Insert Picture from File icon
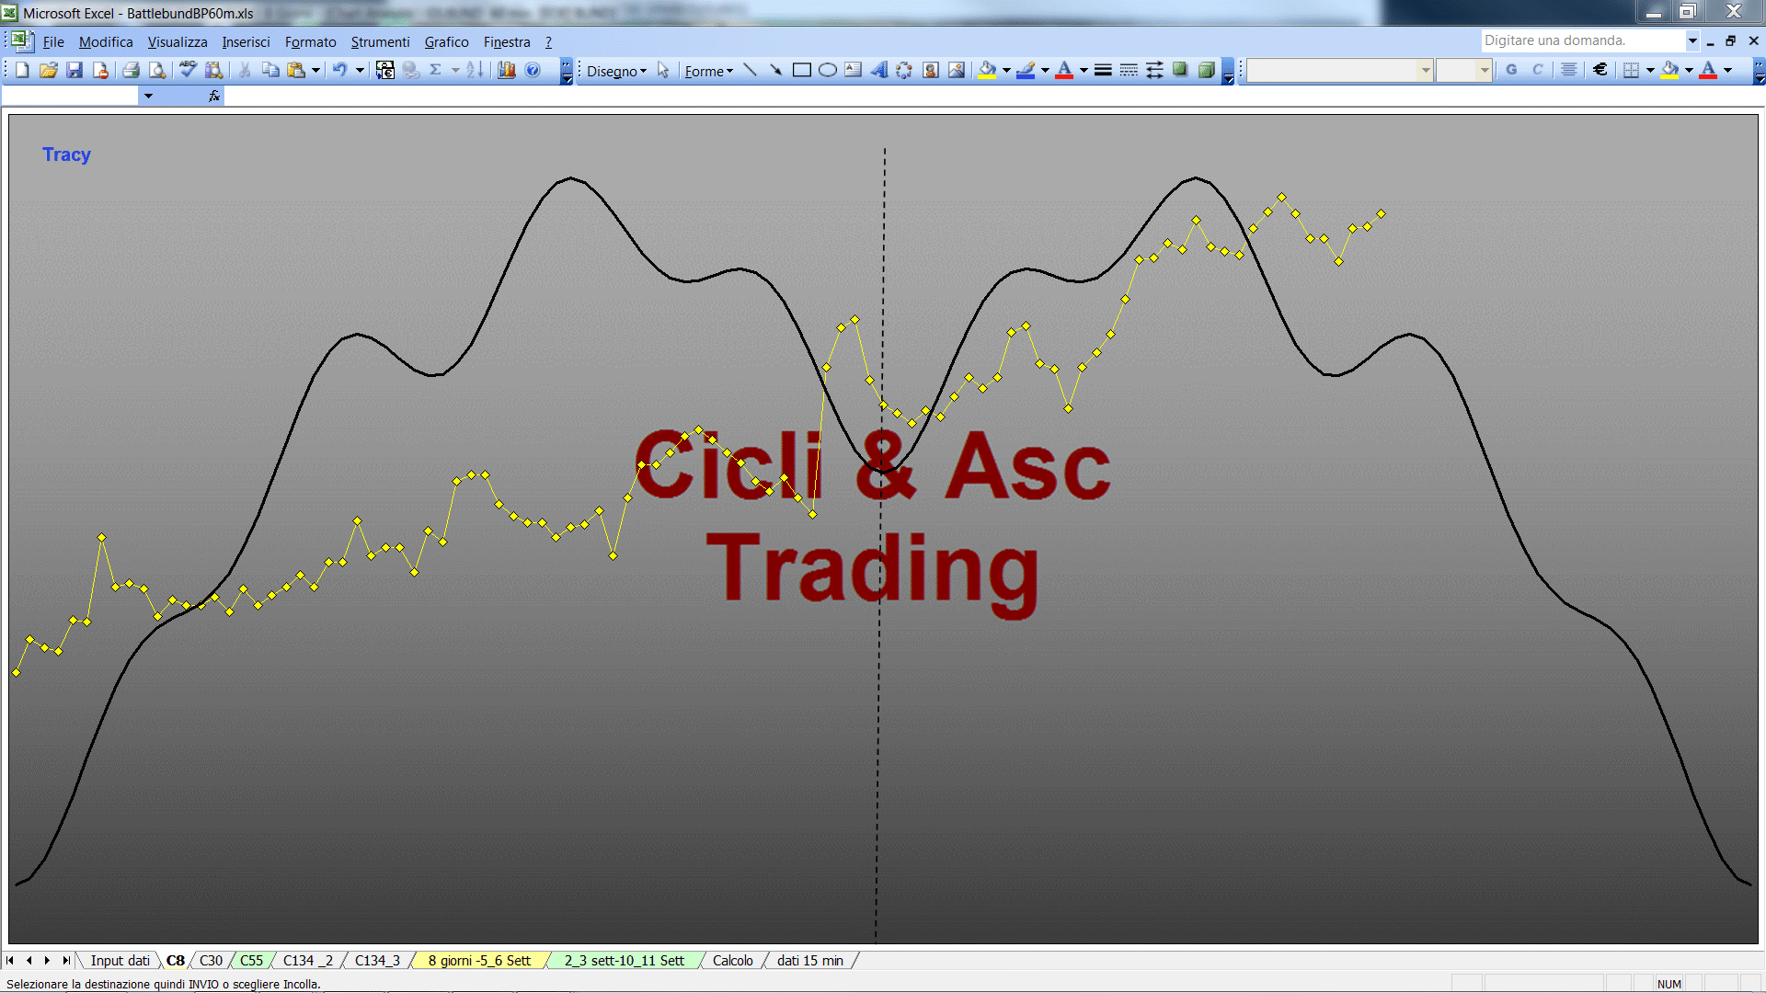 click(957, 70)
